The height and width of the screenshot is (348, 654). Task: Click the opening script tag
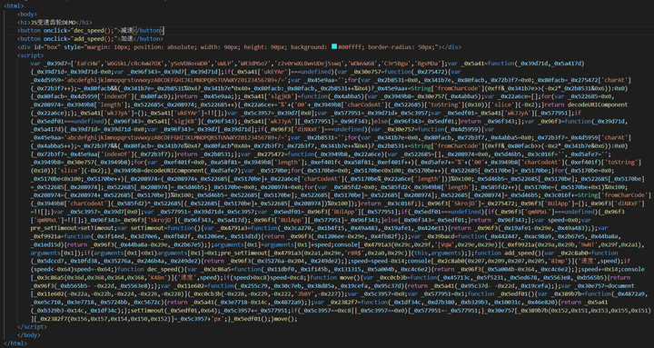click(x=31, y=55)
